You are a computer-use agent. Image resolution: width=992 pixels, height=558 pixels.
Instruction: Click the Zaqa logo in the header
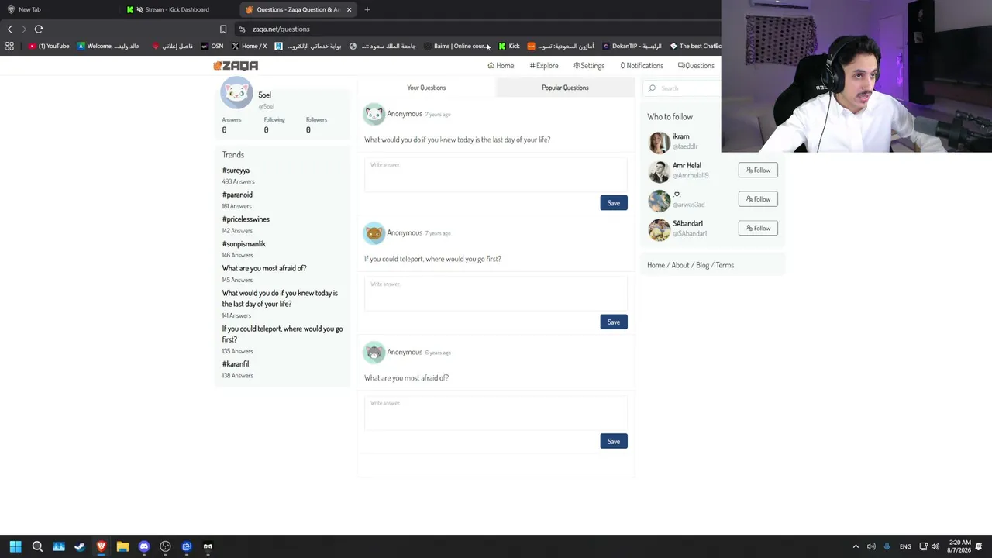[236, 66]
